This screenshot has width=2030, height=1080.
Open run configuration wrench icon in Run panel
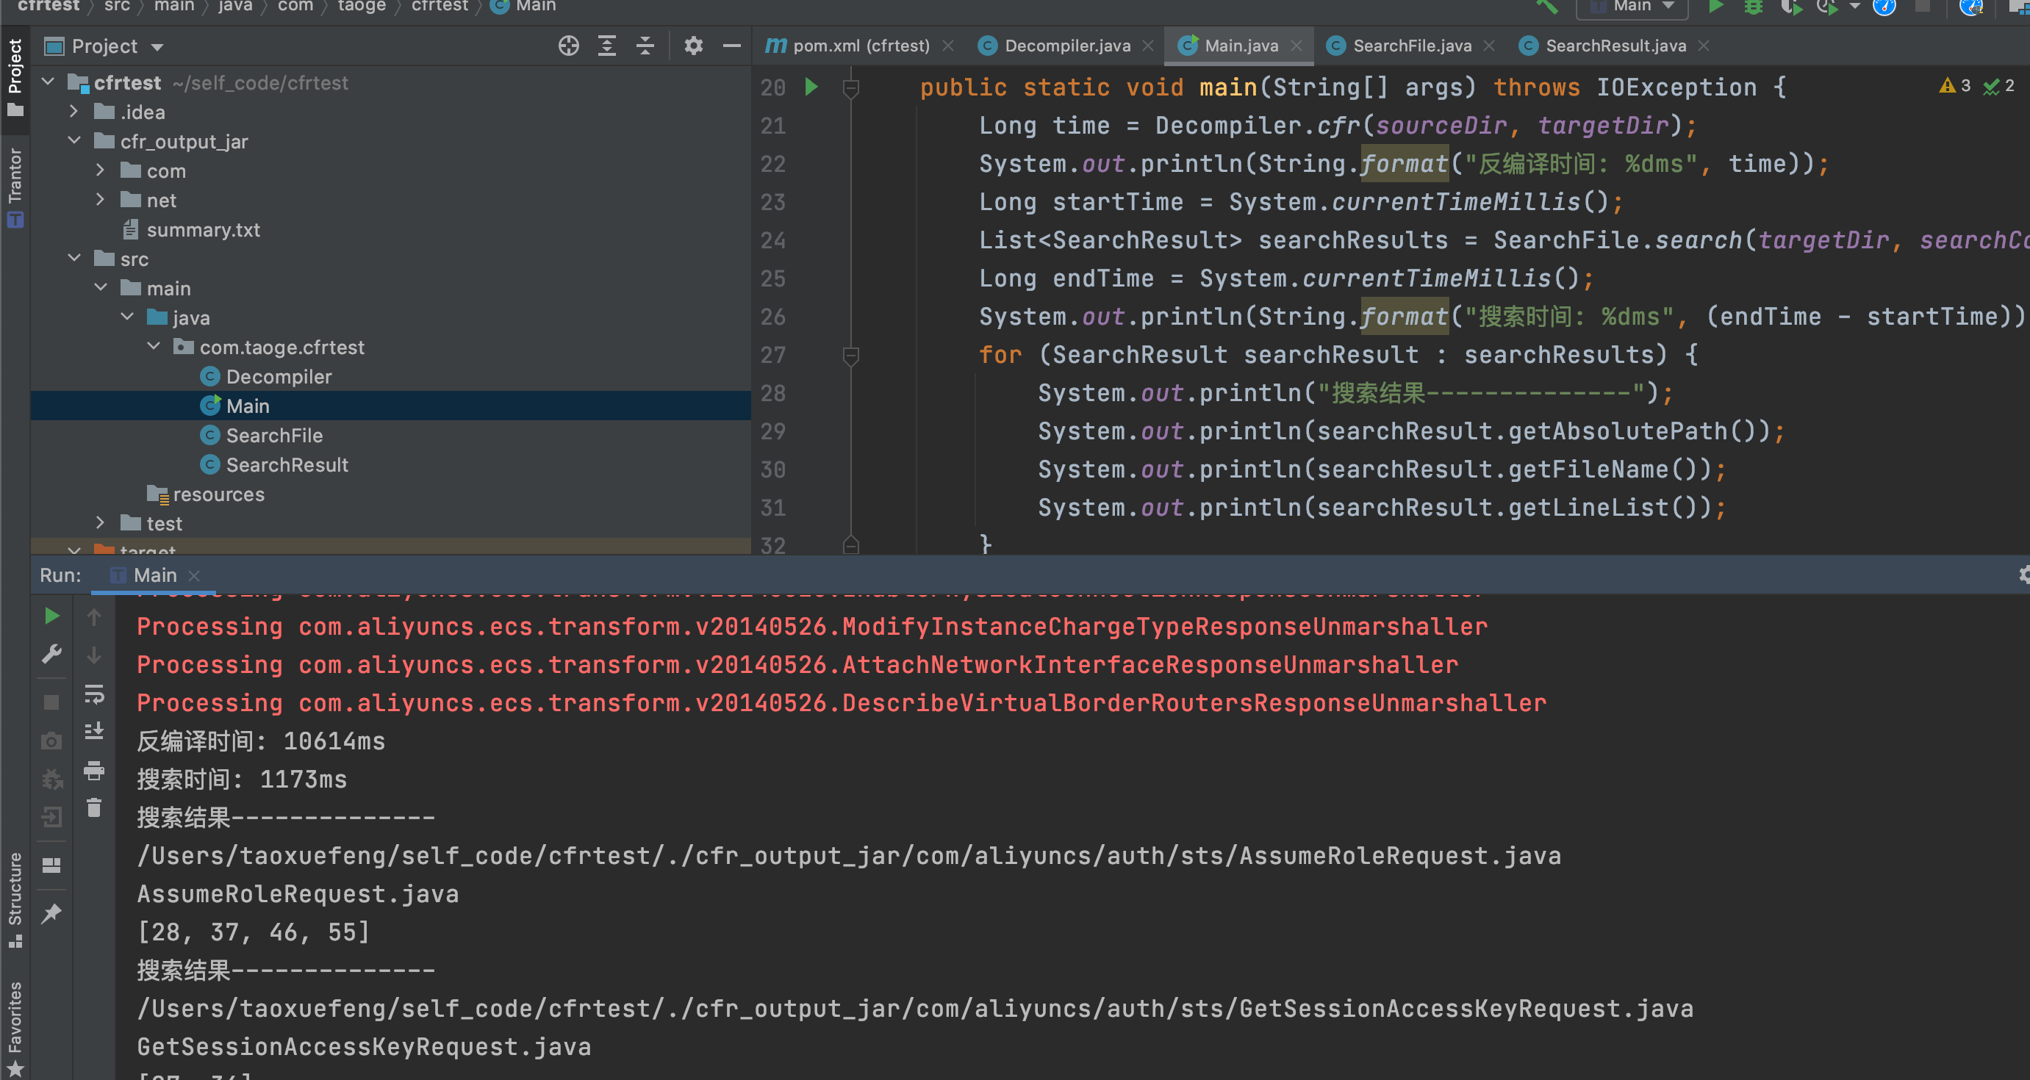coord(52,655)
